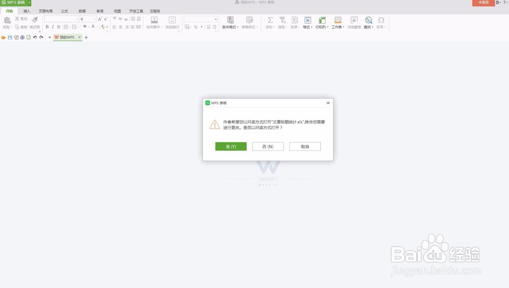The width and height of the screenshot is (509, 288).
Task: Close the WPS 表格 dialog box
Action: [328, 103]
